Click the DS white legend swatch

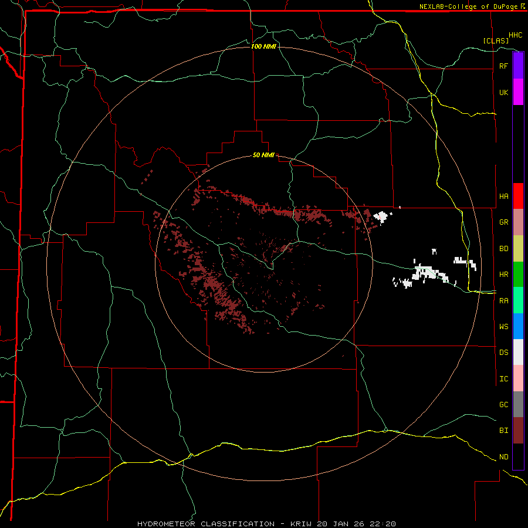(x=518, y=352)
